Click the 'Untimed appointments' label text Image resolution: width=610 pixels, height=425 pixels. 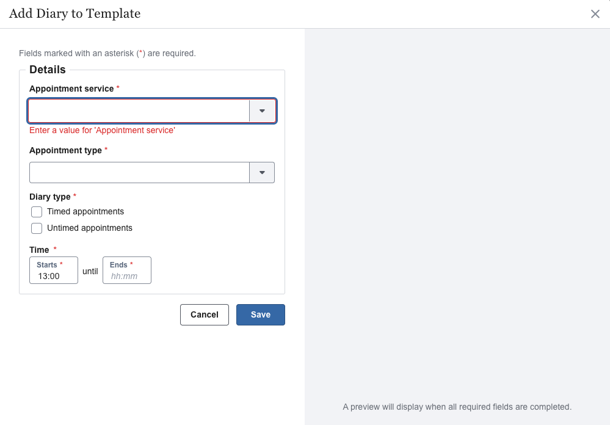[x=90, y=228]
